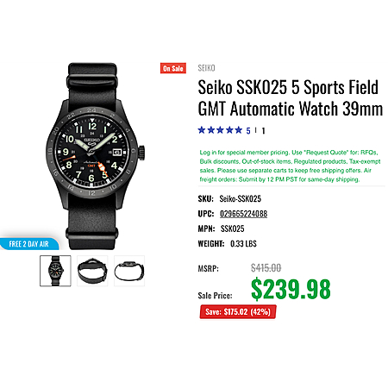Click the main Seiko watch product image
The width and height of the screenshot is (388, 388).
[92, 156]
